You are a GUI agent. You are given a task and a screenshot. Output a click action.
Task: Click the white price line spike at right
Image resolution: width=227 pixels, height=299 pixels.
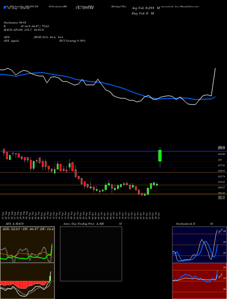point(213,82)
